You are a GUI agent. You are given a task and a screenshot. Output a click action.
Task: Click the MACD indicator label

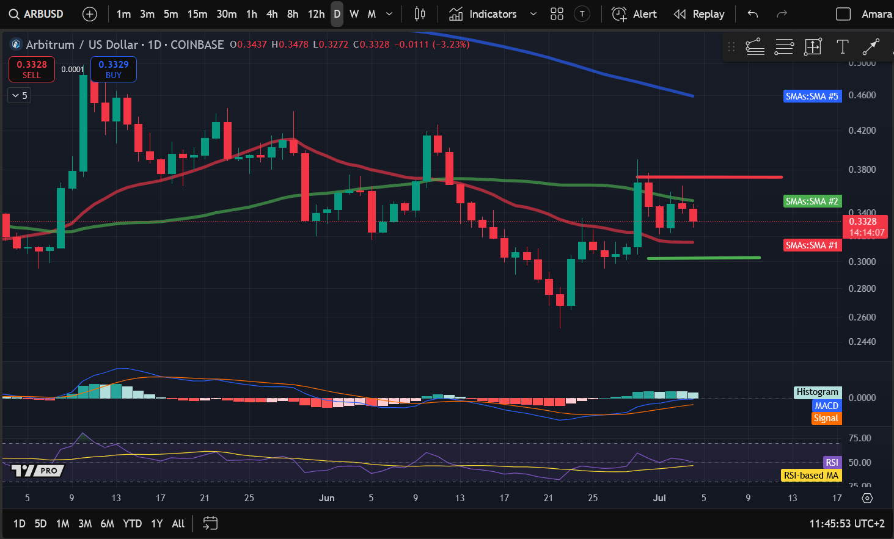click(x=827, y=405)
